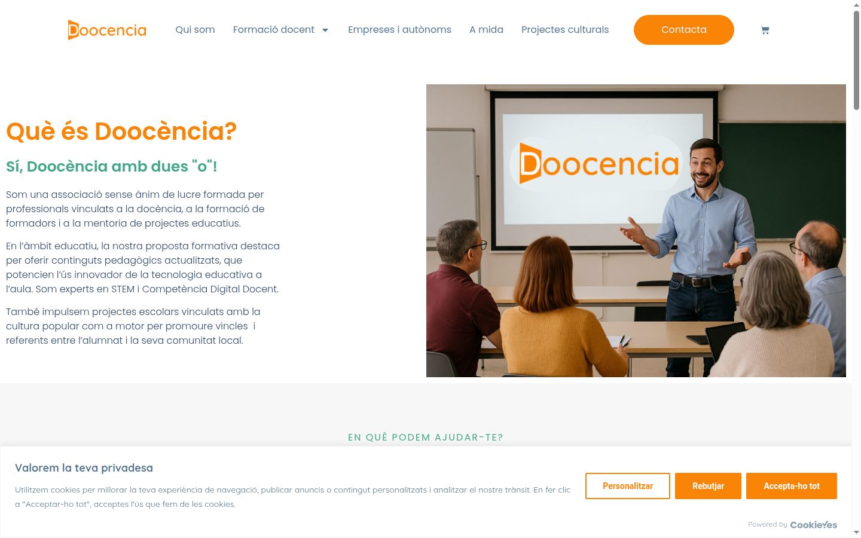
Task: Choose Personalitzar in cookie banner
Action: (x=628, y=486)
